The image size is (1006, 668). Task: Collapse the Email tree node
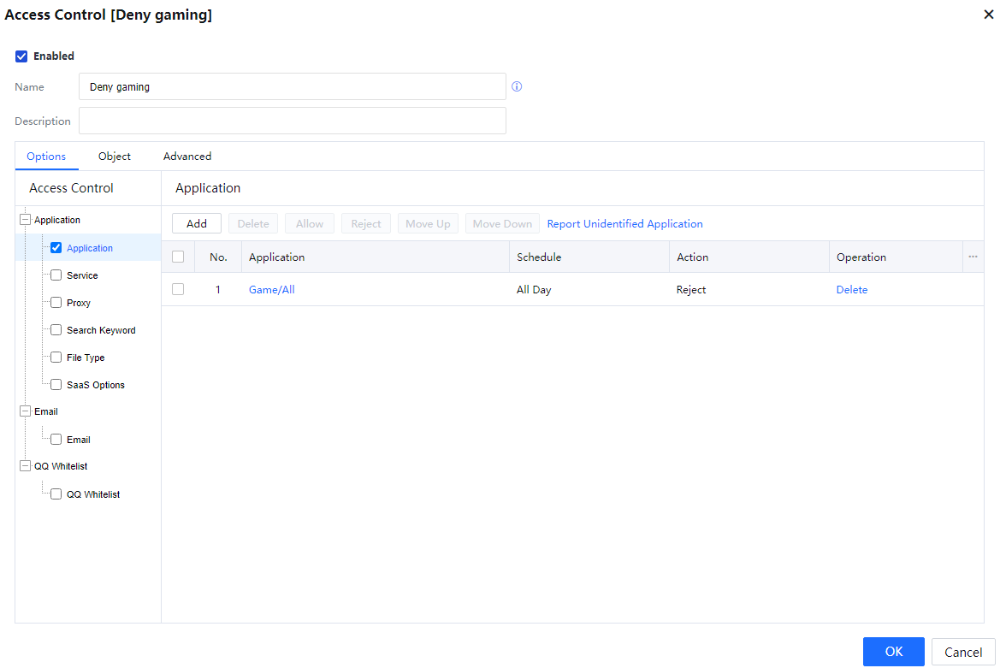[x=25, y=411]
